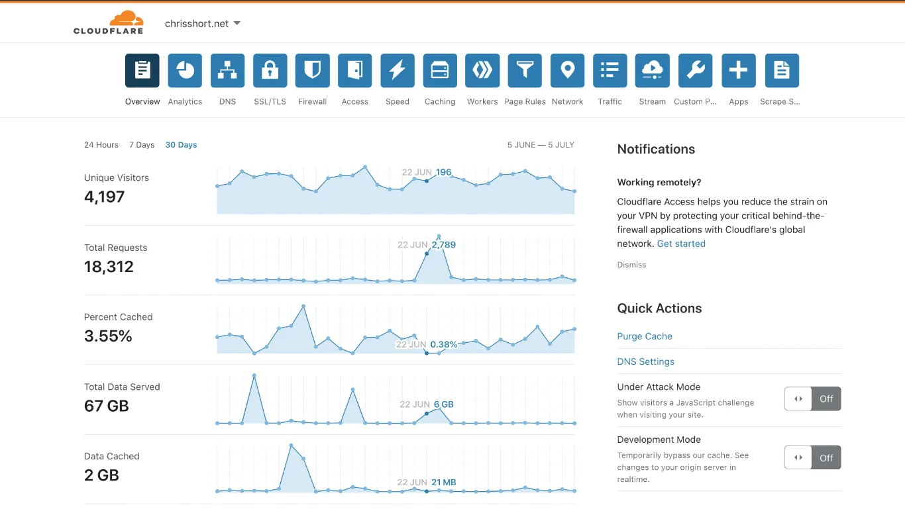Click the Purge Cache link
The width and height of the screenshot is (905, 509).
645,336
